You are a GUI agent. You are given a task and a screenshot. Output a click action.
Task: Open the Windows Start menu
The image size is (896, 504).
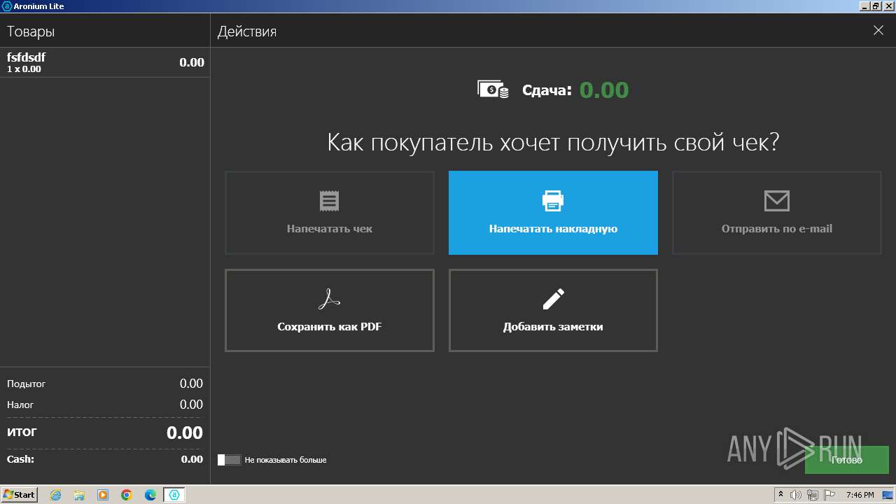pyautogui.click(x=19, y=494)
